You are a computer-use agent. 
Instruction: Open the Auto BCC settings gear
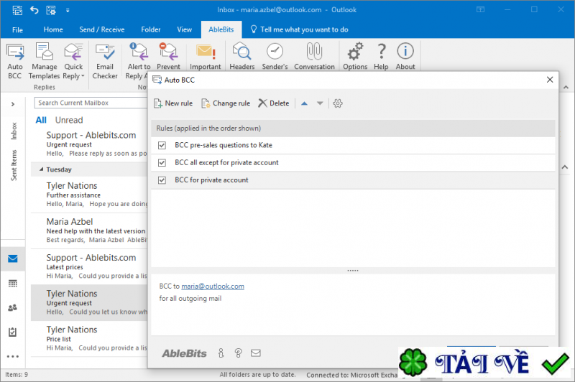coord(338,103)
